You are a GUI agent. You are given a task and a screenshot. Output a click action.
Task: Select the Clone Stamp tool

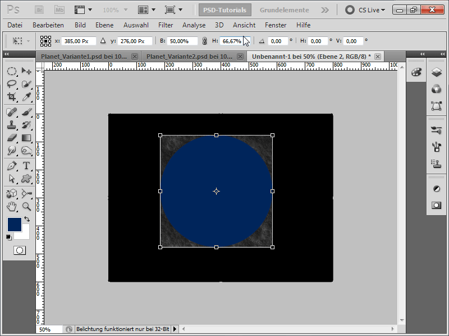pos(11,125)
